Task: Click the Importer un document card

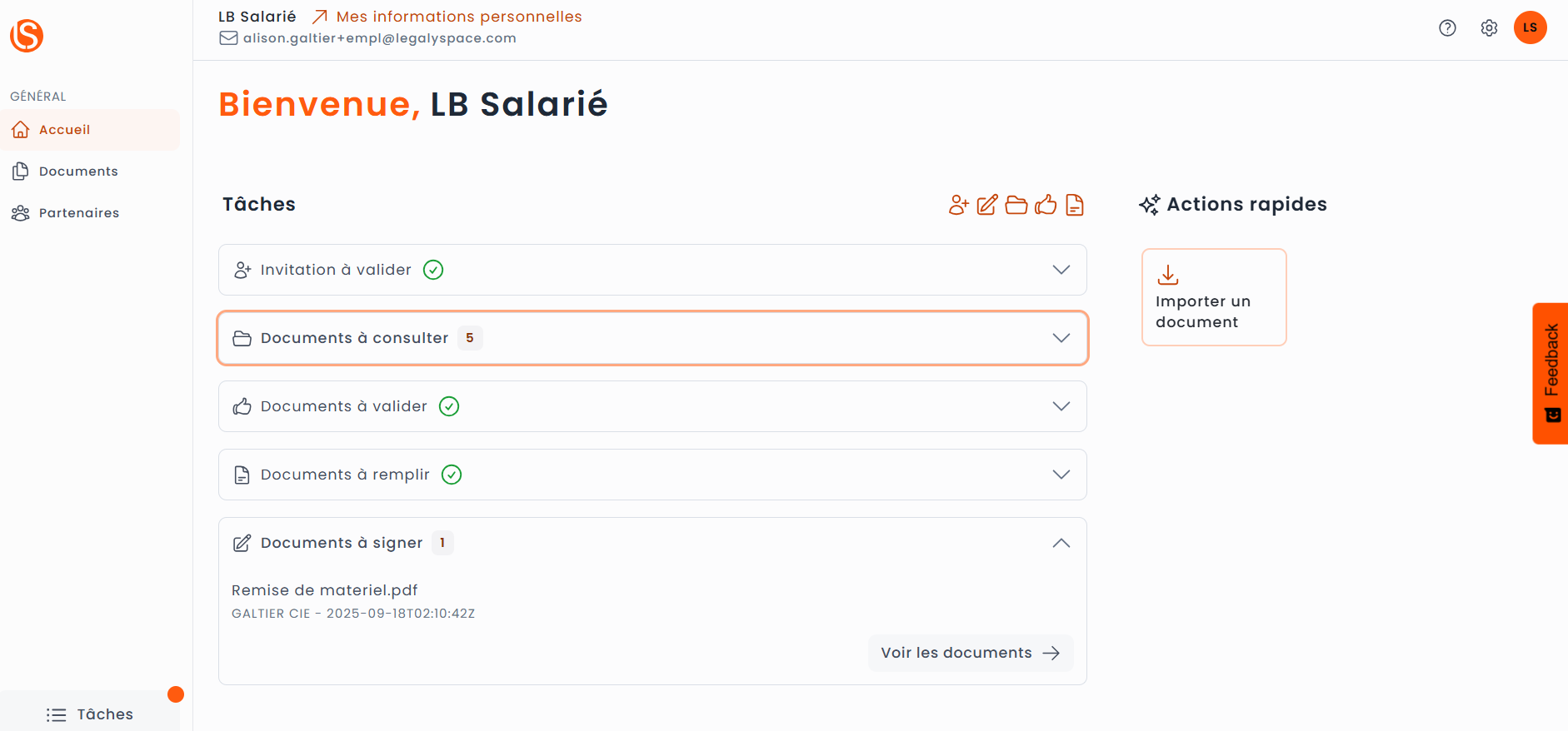Action: pos(1213,297)
